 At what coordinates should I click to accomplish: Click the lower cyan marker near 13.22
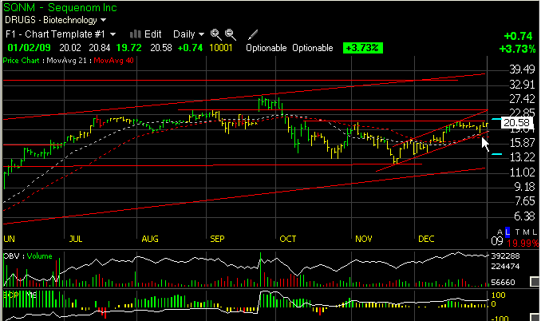[496, 154]
